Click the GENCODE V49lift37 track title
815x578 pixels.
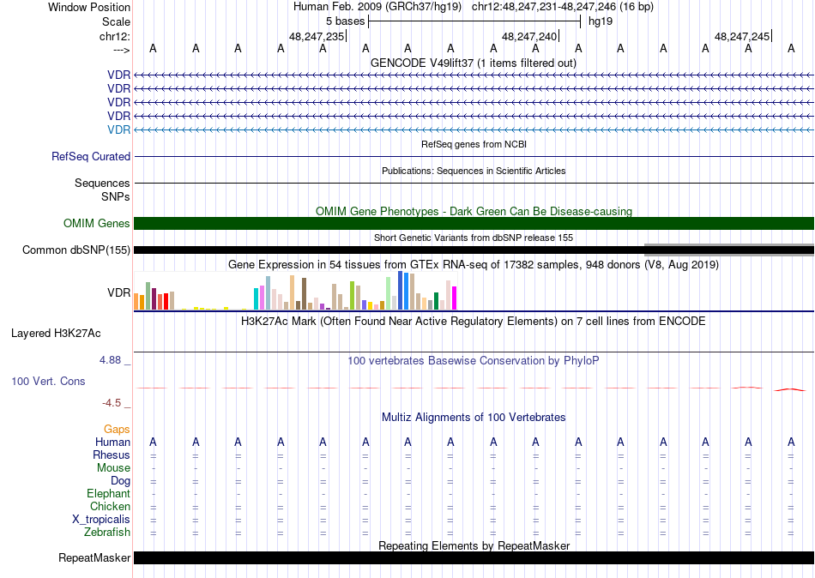(473, 63)
